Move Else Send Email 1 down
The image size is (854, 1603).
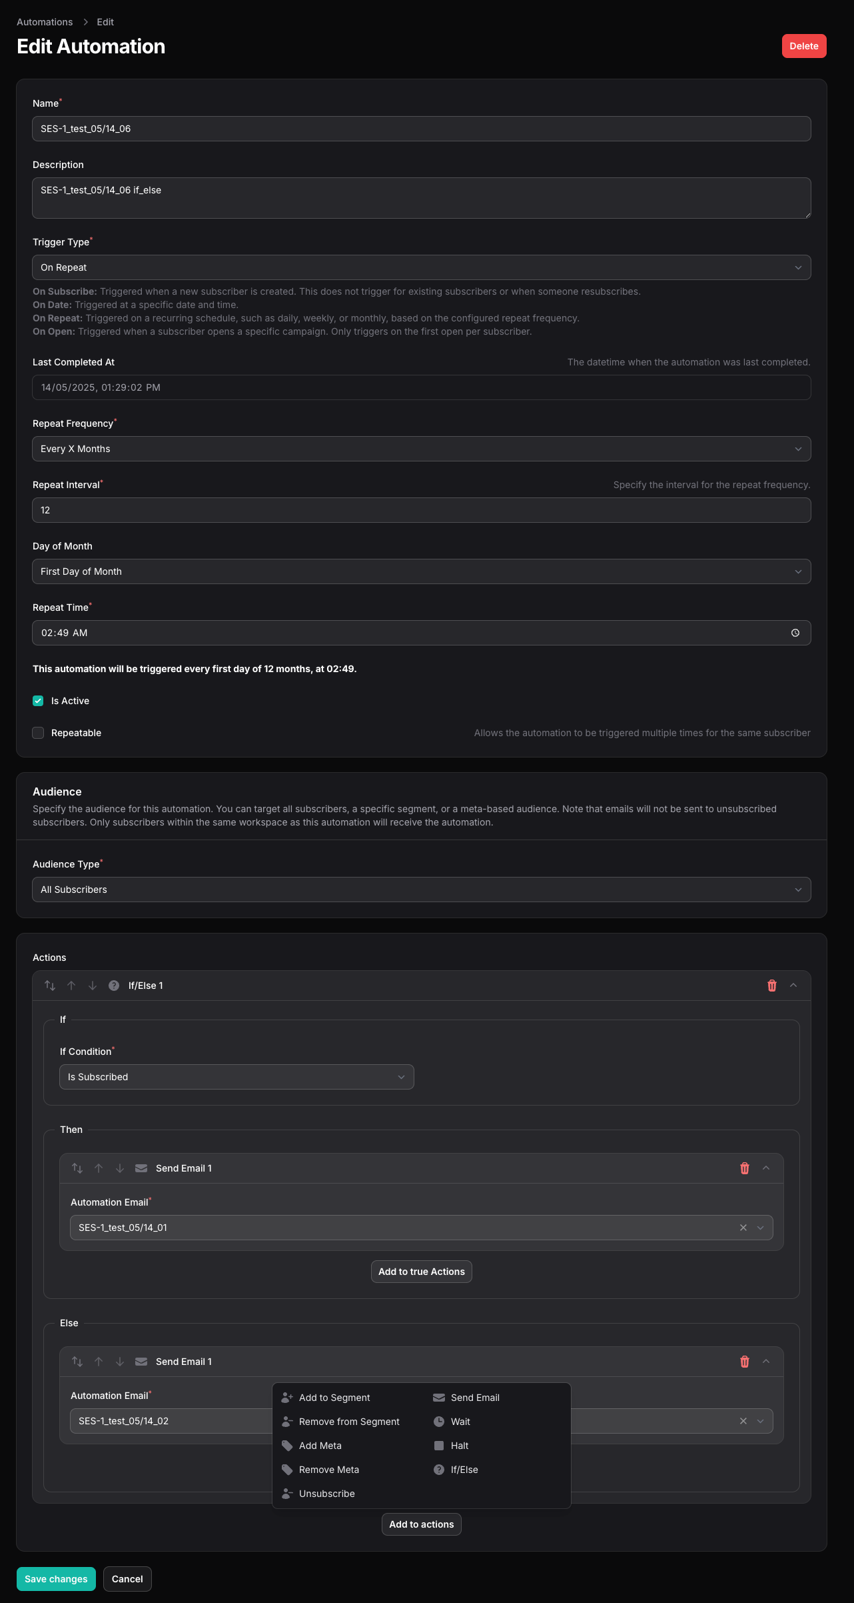coord(120,1362)
